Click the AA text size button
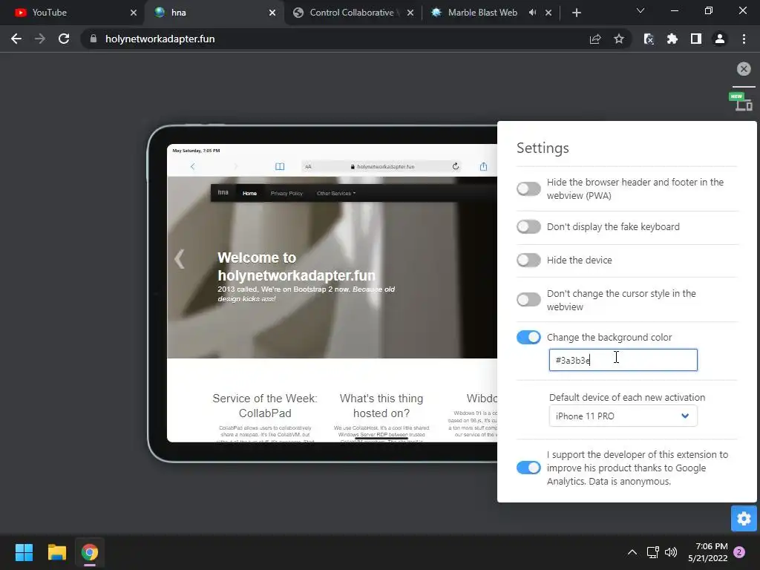 coord(308,167)
